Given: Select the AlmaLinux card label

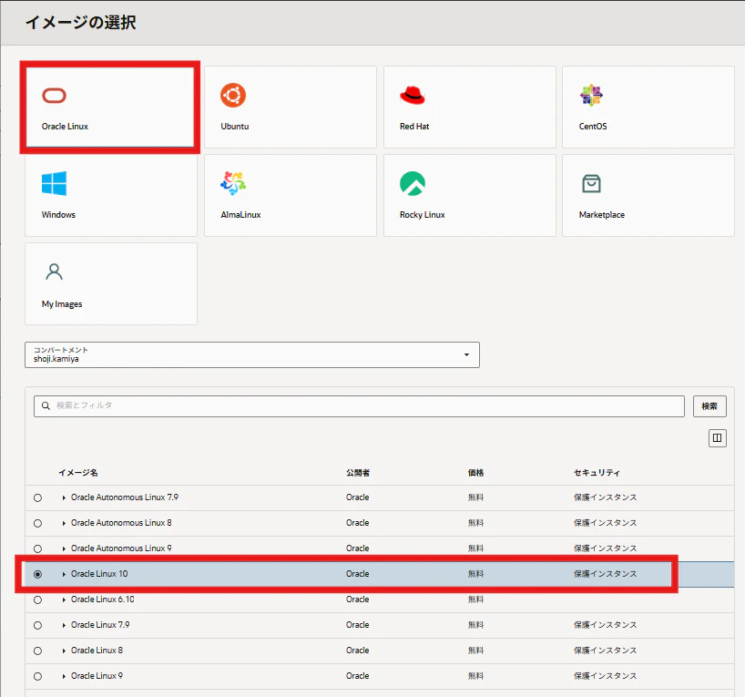Looking at the screenshot, I should tap(240, 215).
